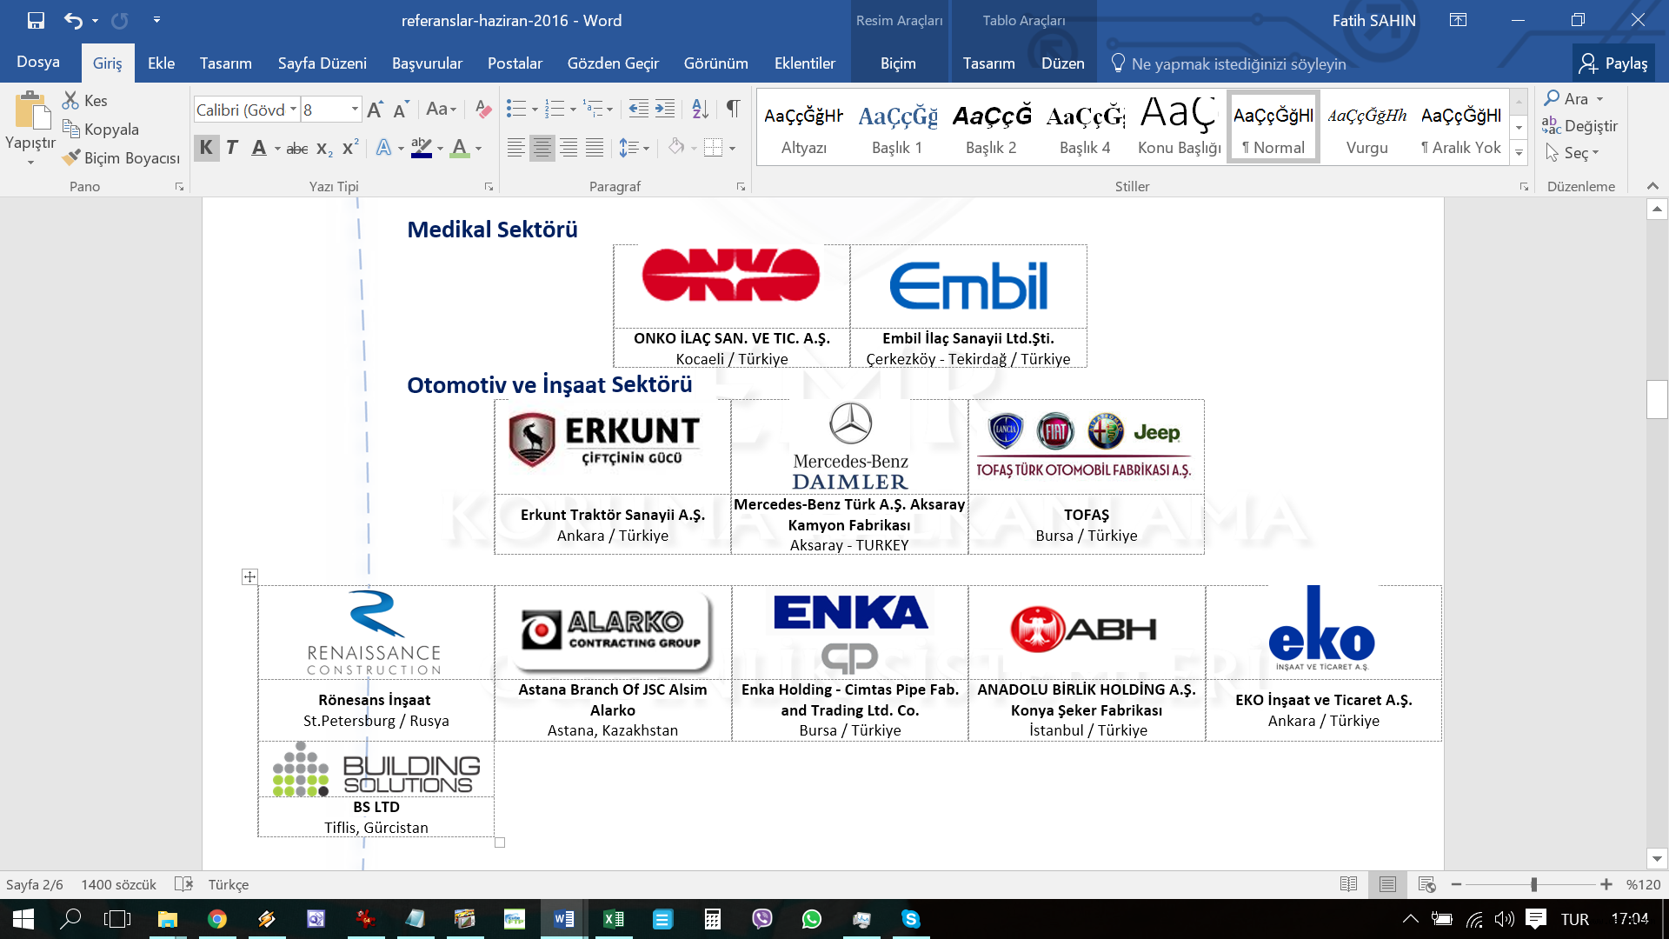Apply the Normal style
This screenshot has height=939, width=1669.
(x=1273, y=127)
